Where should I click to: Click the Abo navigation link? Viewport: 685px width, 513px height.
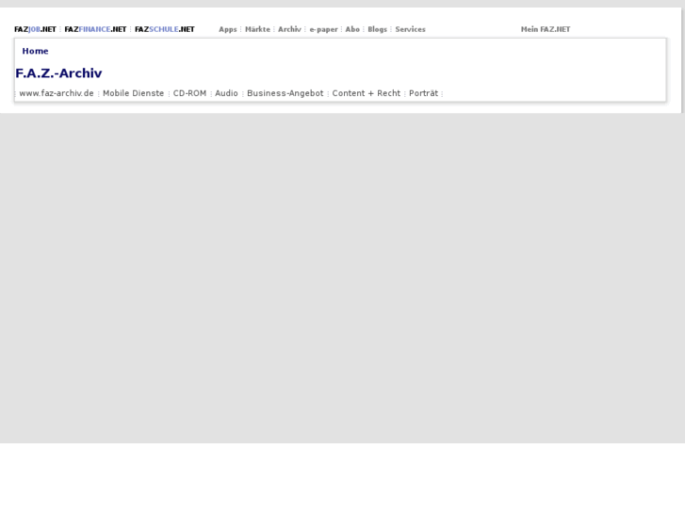coord(352,29)
